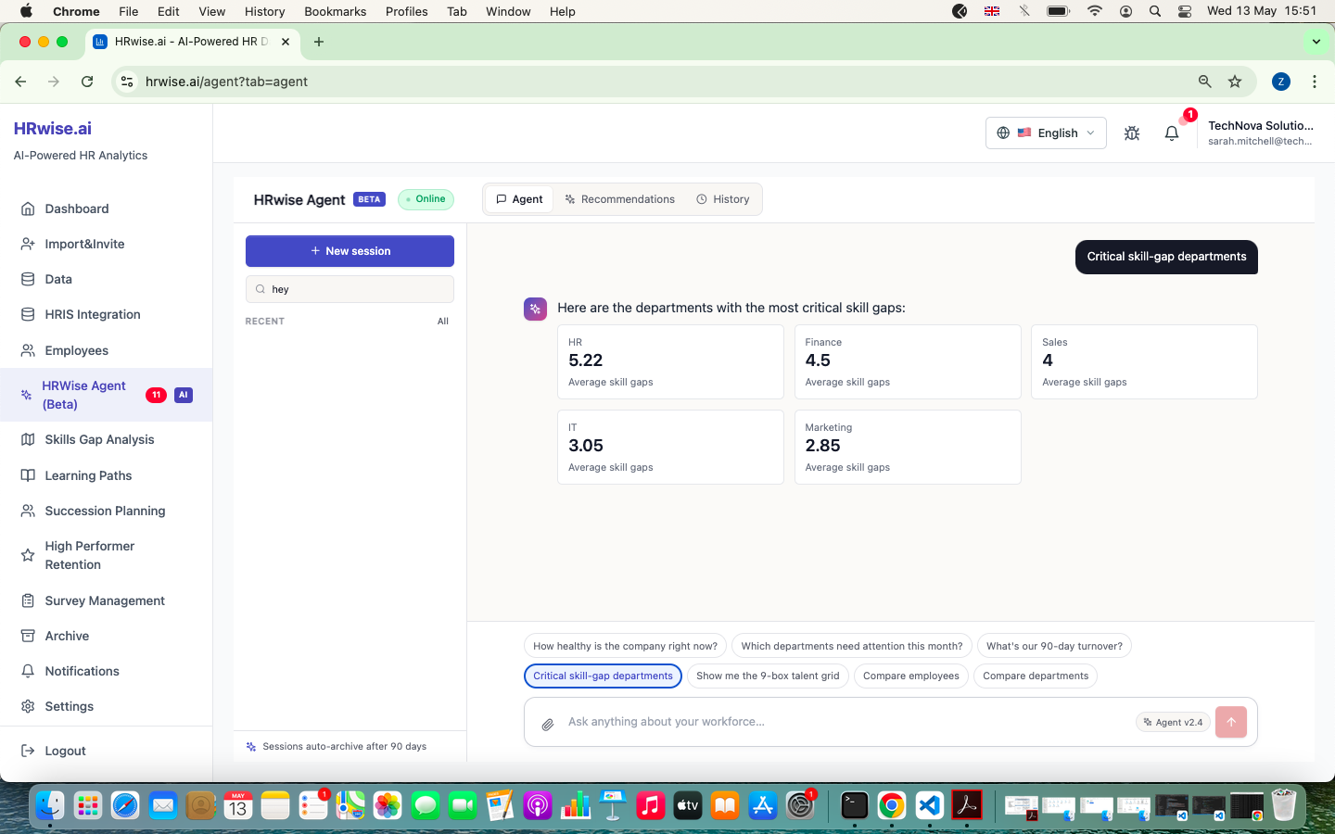Image resolution: width=1335 pixels, height=834 pixels.
Task: Start a New session
Action: coord(350,251)
